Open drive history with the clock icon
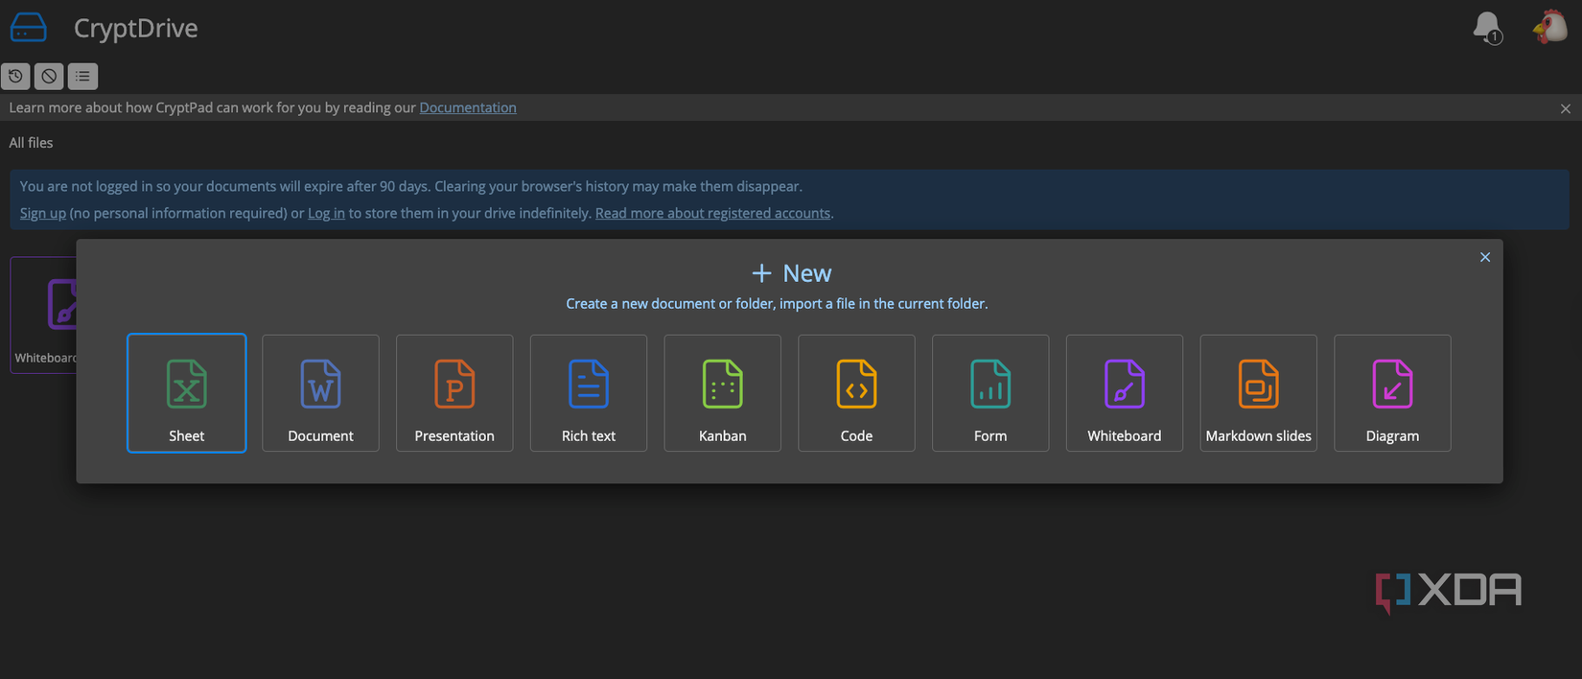This screenshot has width=1582, height=679. [15, 76]
